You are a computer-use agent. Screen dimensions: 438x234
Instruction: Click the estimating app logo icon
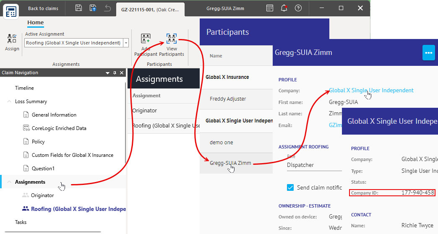[x=11, y=11]
